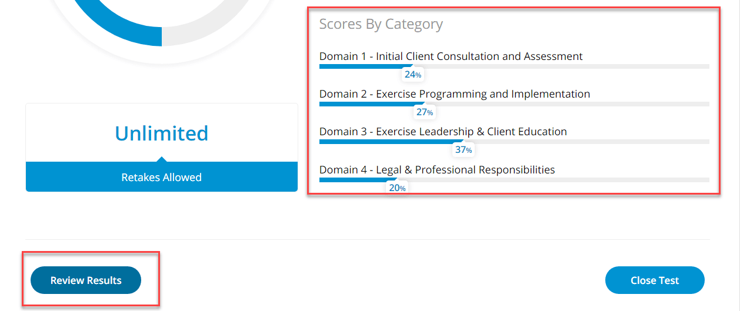Click the Scores By Category heading
Image resolution: width=740 pixels, height=311 pixels.
pos(381,24)
